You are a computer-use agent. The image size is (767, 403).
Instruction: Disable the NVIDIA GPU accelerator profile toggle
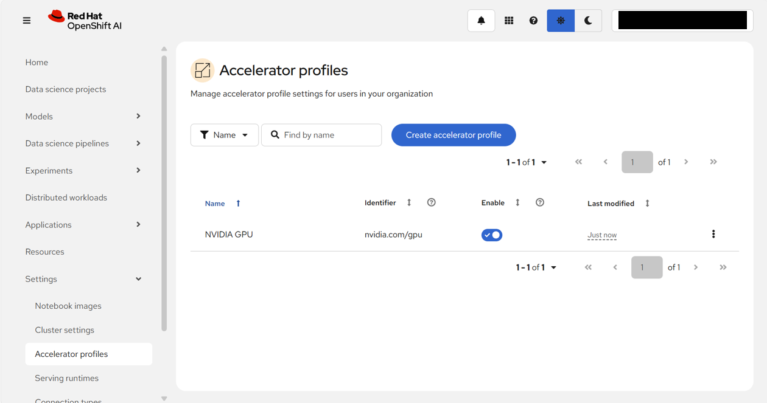[492, 235]
